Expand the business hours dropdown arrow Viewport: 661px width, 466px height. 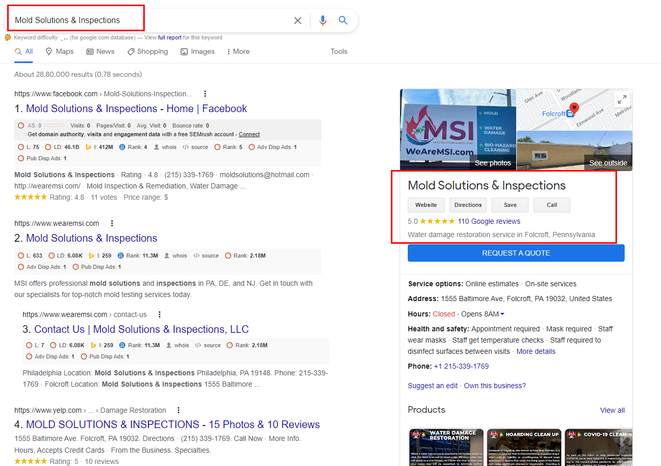point(502,314)
